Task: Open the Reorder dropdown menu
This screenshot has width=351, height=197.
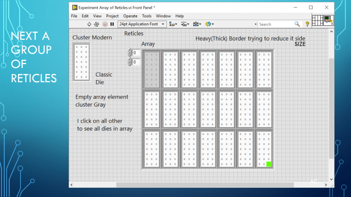Action: tap(209, 24)
